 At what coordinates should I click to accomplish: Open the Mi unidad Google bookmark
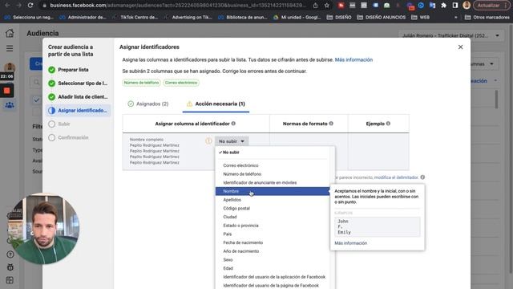coord(297,18)
